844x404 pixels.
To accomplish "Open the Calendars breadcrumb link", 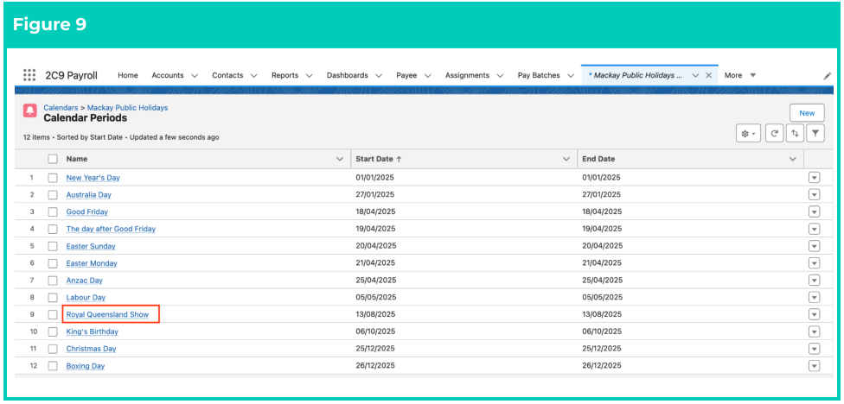I will 61,107.
